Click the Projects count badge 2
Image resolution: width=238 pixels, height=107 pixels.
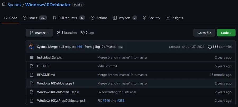click(x=135, y=18)
